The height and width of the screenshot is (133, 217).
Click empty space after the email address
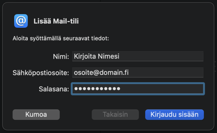[165, 73]
